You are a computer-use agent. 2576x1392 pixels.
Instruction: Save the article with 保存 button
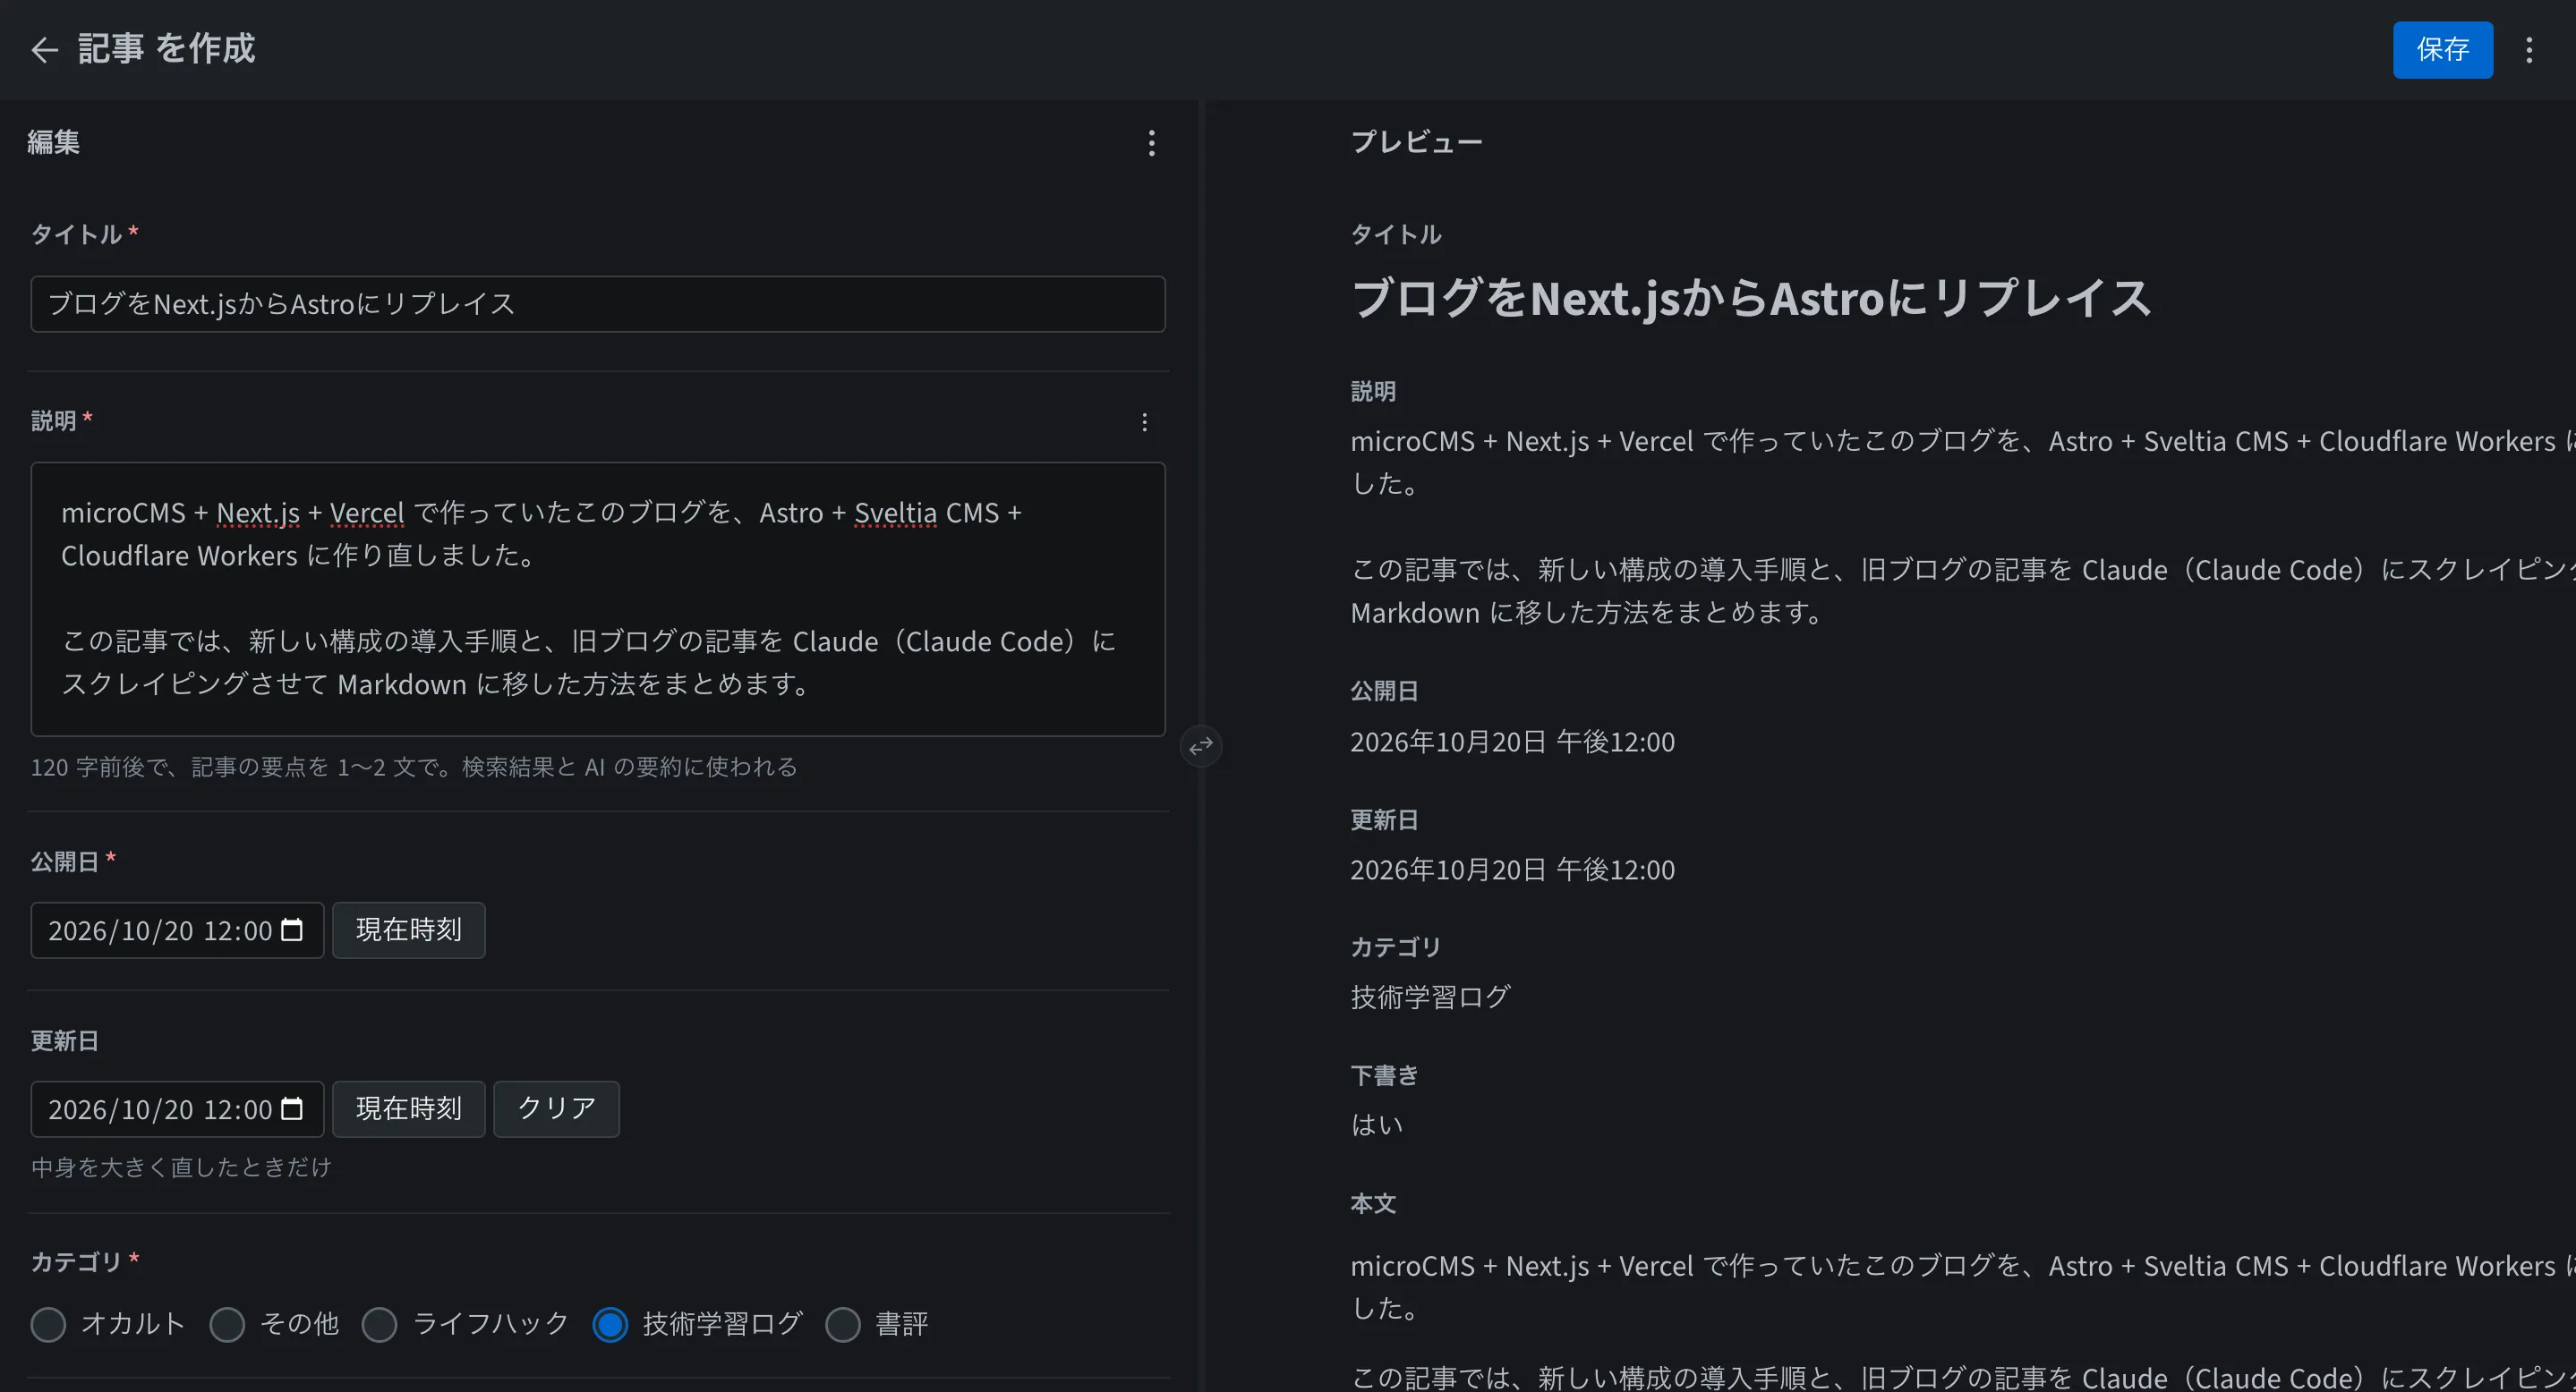[x=2442, y=49]
